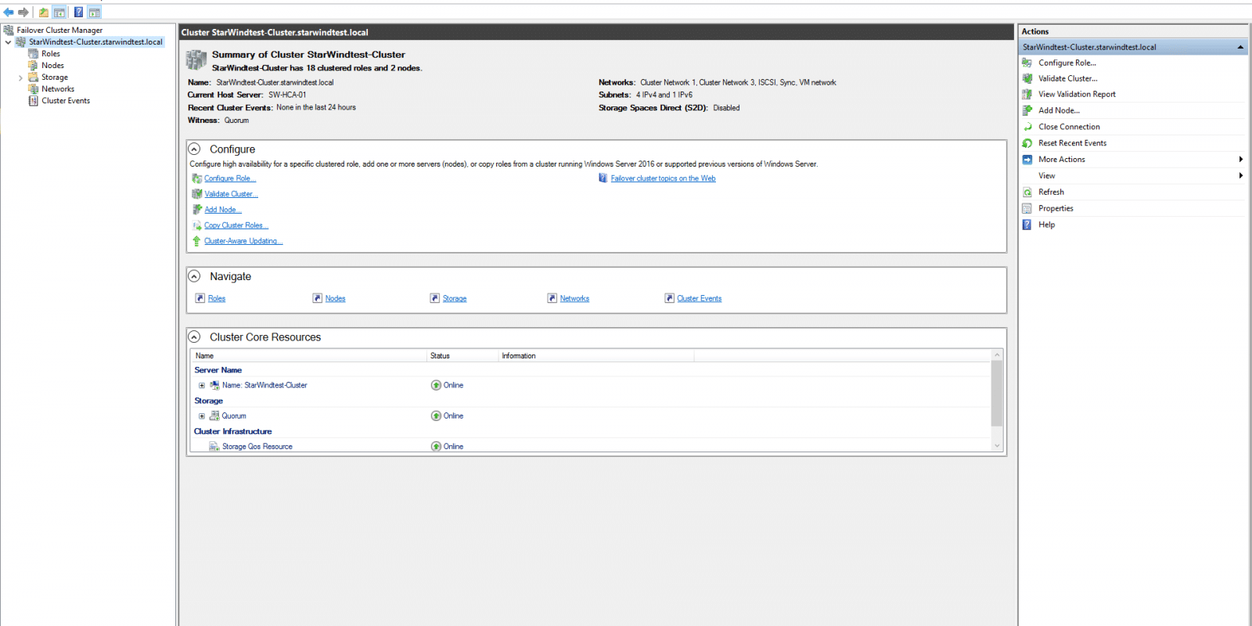This screenshot has height=626, width=1252.
Task: Collapse the StarWindtest-Cluster tree node
Action: (9, 42)
